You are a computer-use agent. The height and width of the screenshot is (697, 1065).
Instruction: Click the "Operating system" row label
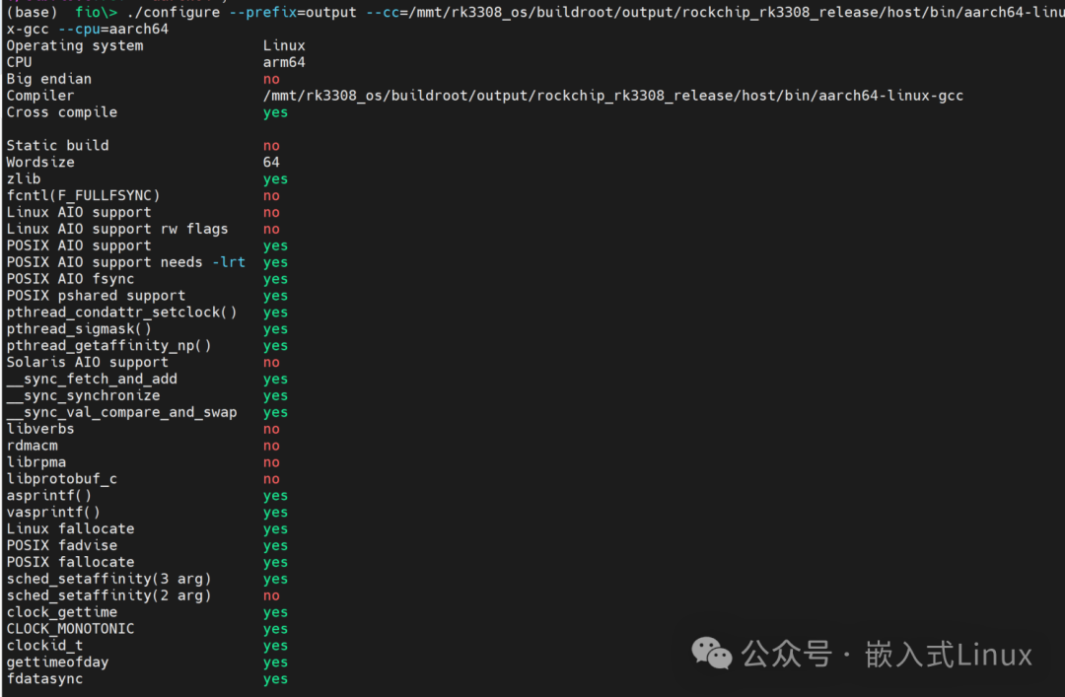75,45
